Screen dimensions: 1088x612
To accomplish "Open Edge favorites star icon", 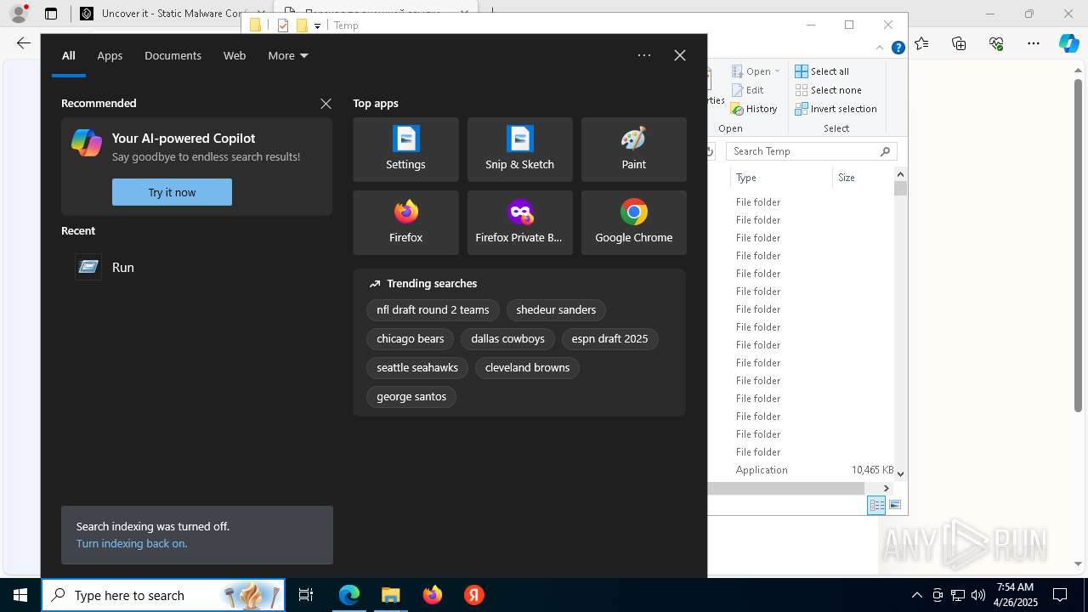I will click(x=921, y=43).
